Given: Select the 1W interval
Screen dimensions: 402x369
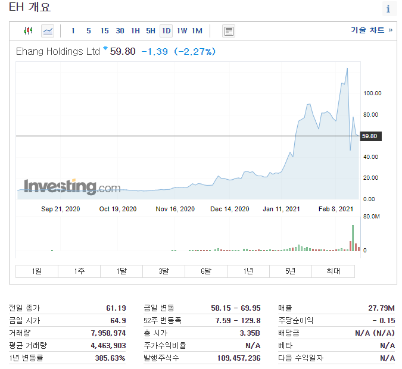Looking at the screenshot, I should tap(182, 31).
